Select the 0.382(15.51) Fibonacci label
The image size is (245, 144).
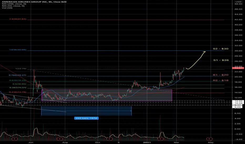click(18, 88)
